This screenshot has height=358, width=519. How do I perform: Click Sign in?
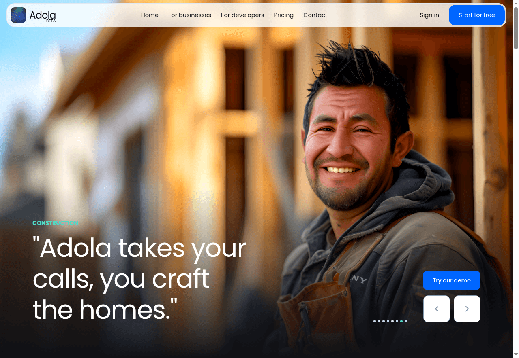pyautogui.click(x=429, y=15)
